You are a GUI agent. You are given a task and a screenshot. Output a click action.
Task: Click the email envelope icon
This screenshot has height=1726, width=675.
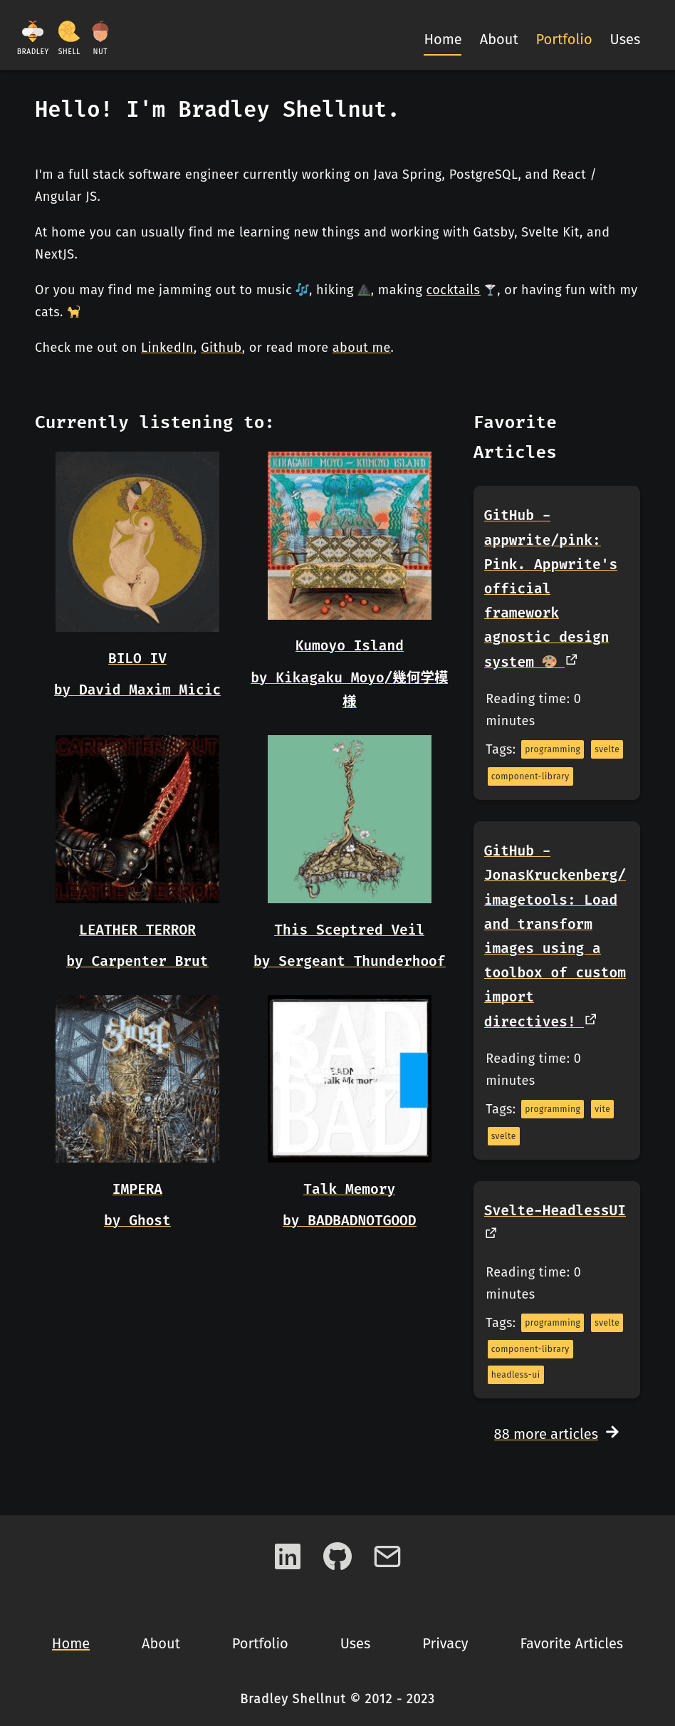pos(387,1556)
